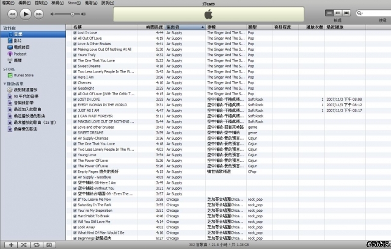Toggle the repeat button at the bottom
Image resolution: width=391 pixels, height=249 pixels.
pyautogui.click(x=37, y=245)
